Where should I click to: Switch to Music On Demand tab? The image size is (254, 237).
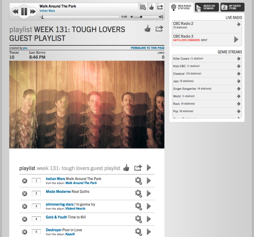207,7
